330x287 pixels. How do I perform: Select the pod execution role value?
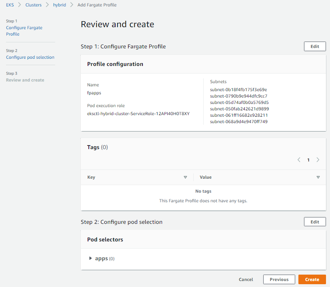138,114
